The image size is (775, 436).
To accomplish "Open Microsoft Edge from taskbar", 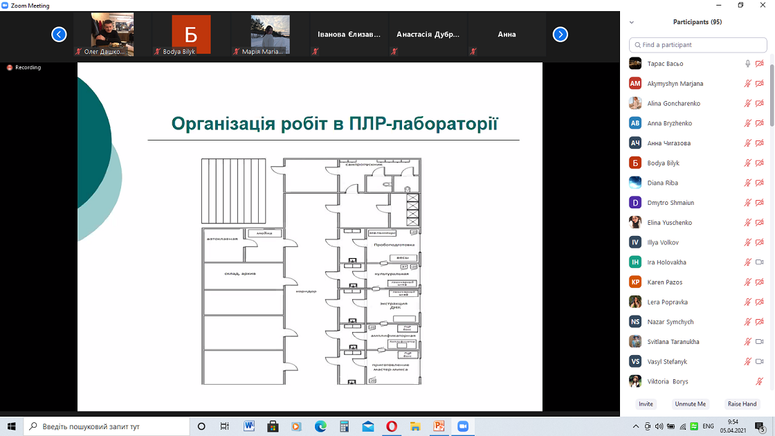I will pos(320,426).
